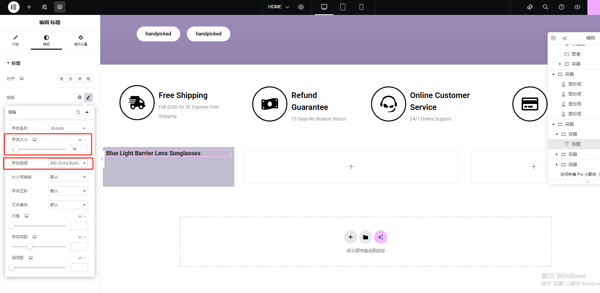
Task: Switch to desktop preview mode
Action: [324, 7]
